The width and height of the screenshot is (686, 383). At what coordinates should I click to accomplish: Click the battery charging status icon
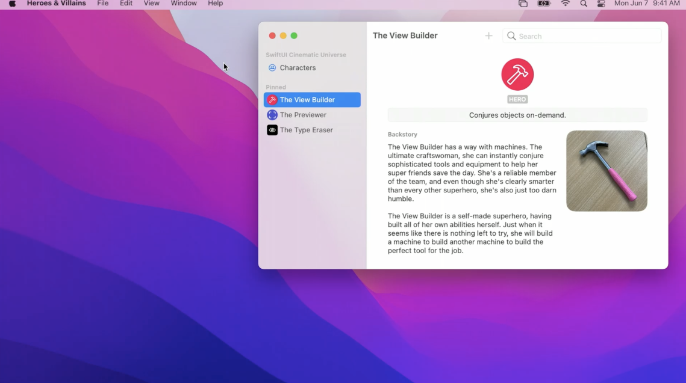click(x=544, y=4)
